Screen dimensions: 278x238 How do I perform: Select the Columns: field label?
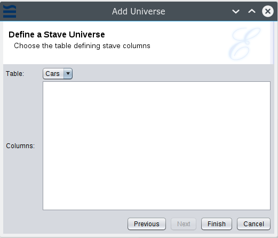(x=20, y=146)
